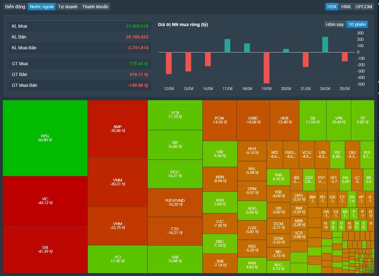Open the CTG -16.21 tỷ block
Image resolution: width=379 pixels, height=276 pixels.
[x=175, y=231]
